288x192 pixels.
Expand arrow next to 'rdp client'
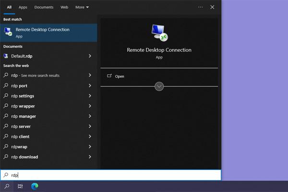[90, 136]
